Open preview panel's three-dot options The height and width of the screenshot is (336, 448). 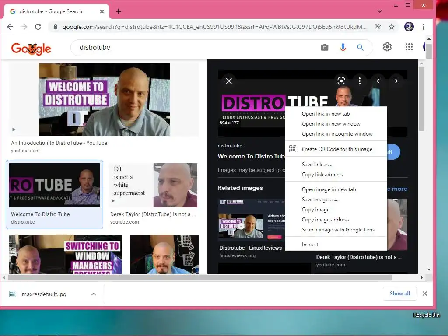pos(360,81)
